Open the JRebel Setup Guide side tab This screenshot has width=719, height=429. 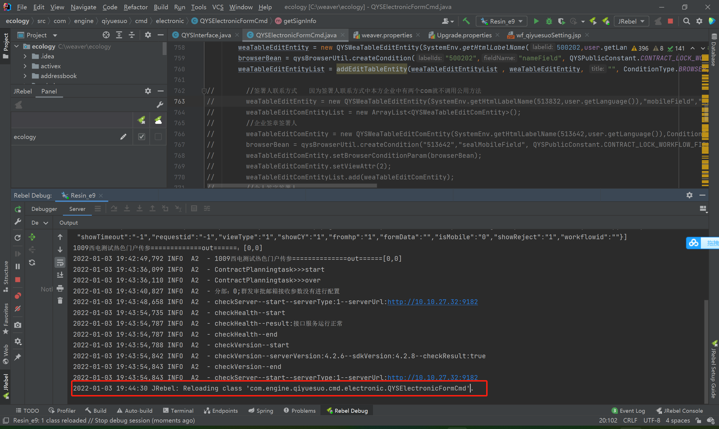(714, 369)
